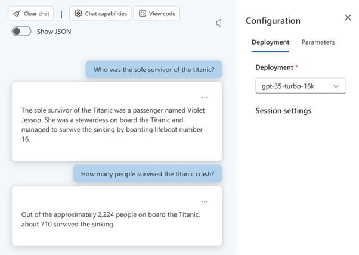This screenshot has width=359, height=255.
Task: Click the Clear chat button label
Action: pos(36,14)
